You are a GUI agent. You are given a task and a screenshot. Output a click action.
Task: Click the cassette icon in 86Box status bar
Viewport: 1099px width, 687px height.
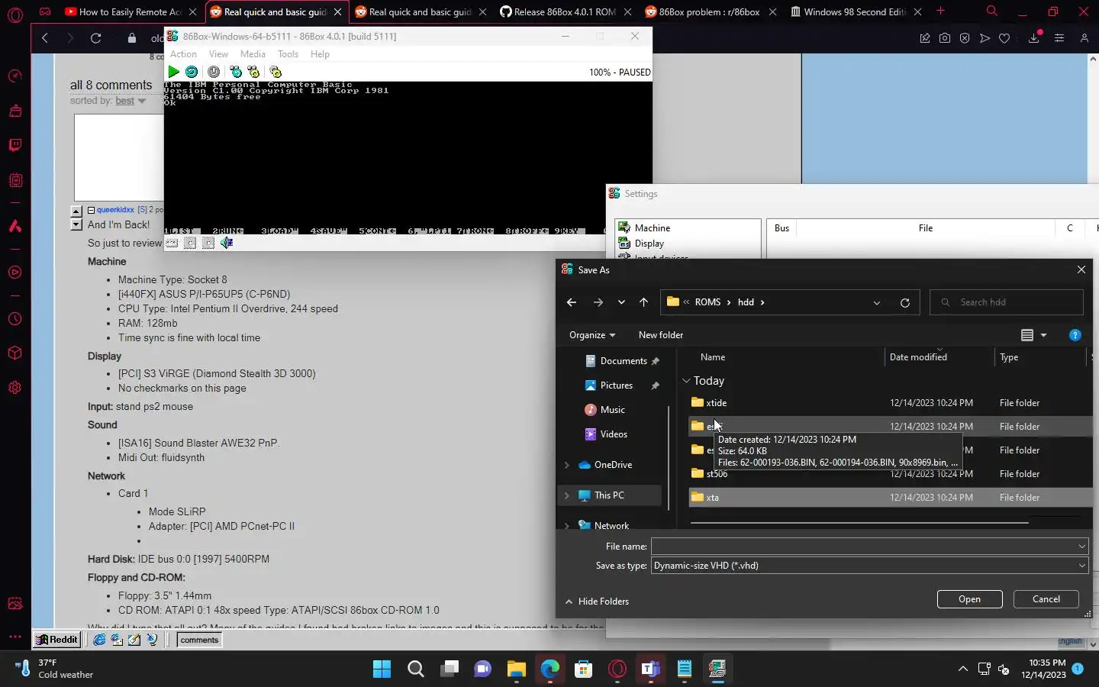click(x=172, y=243)
